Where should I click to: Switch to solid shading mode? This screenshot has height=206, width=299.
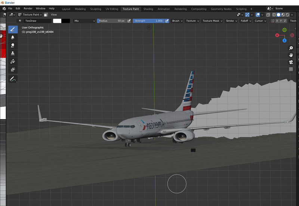pyautogui.click(x=278, y=15)
